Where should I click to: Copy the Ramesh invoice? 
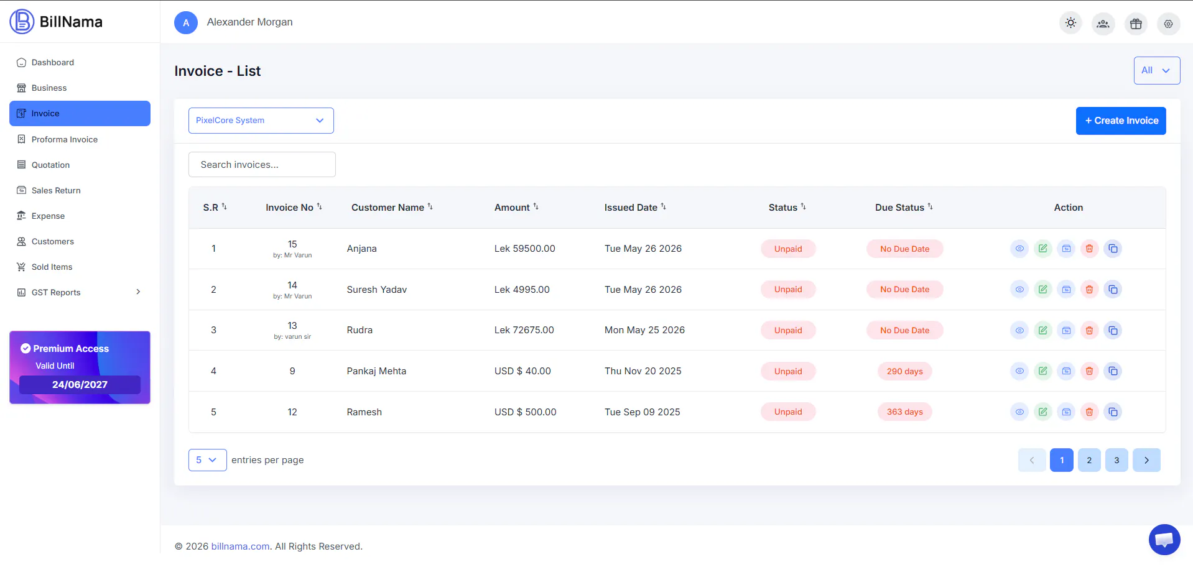click(1113, 412)
